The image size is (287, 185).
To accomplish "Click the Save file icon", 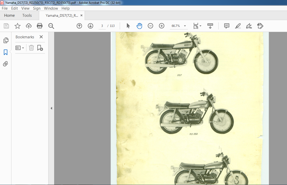I will point(6,26).
